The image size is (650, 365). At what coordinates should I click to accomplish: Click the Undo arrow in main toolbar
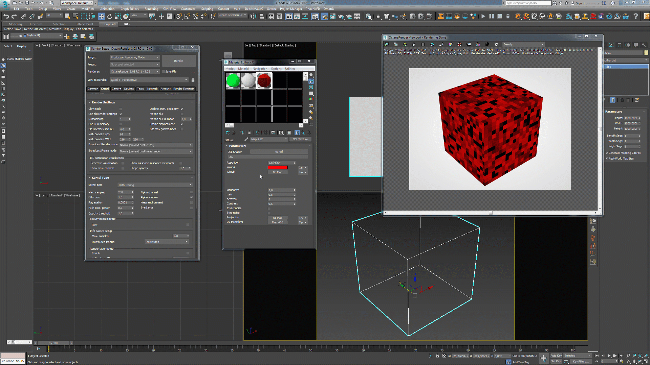6,16
